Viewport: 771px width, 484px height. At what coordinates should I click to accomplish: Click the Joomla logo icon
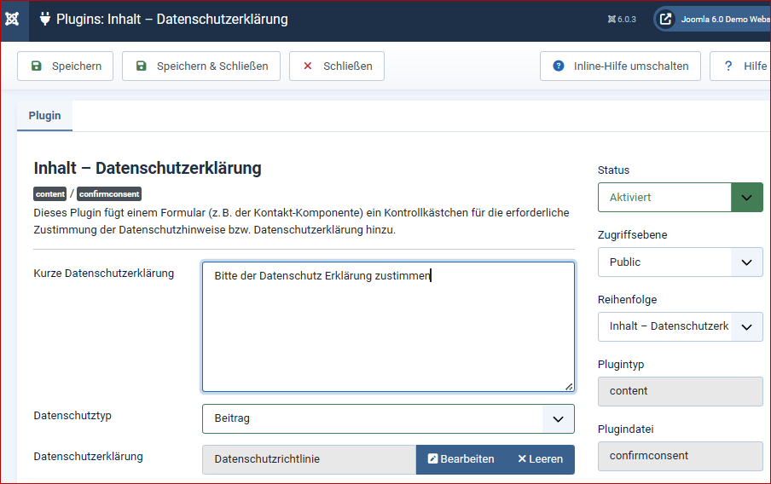tap(13, 20)
